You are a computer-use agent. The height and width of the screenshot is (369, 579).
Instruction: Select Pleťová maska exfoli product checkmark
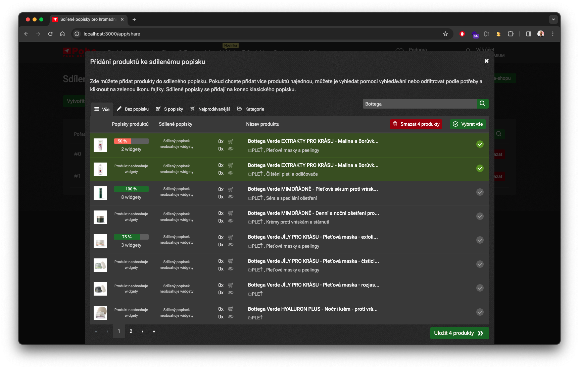pos(480,240)
